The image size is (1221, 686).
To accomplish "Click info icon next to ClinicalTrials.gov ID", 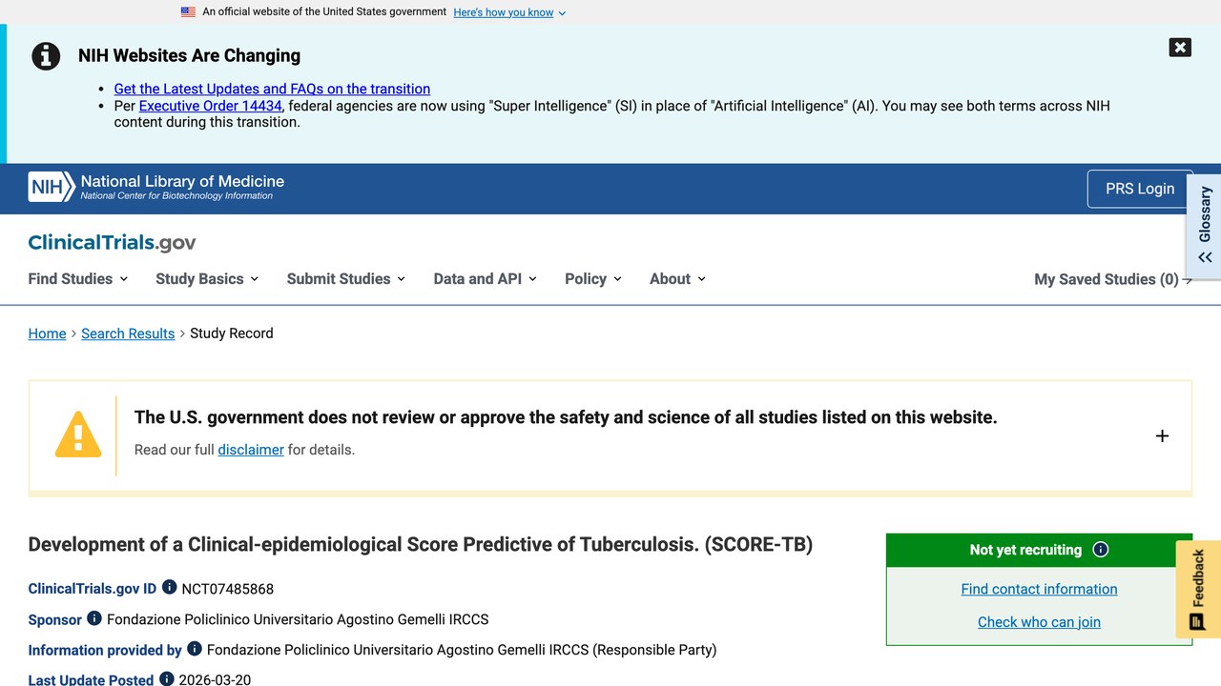I will tap(169, 588).
